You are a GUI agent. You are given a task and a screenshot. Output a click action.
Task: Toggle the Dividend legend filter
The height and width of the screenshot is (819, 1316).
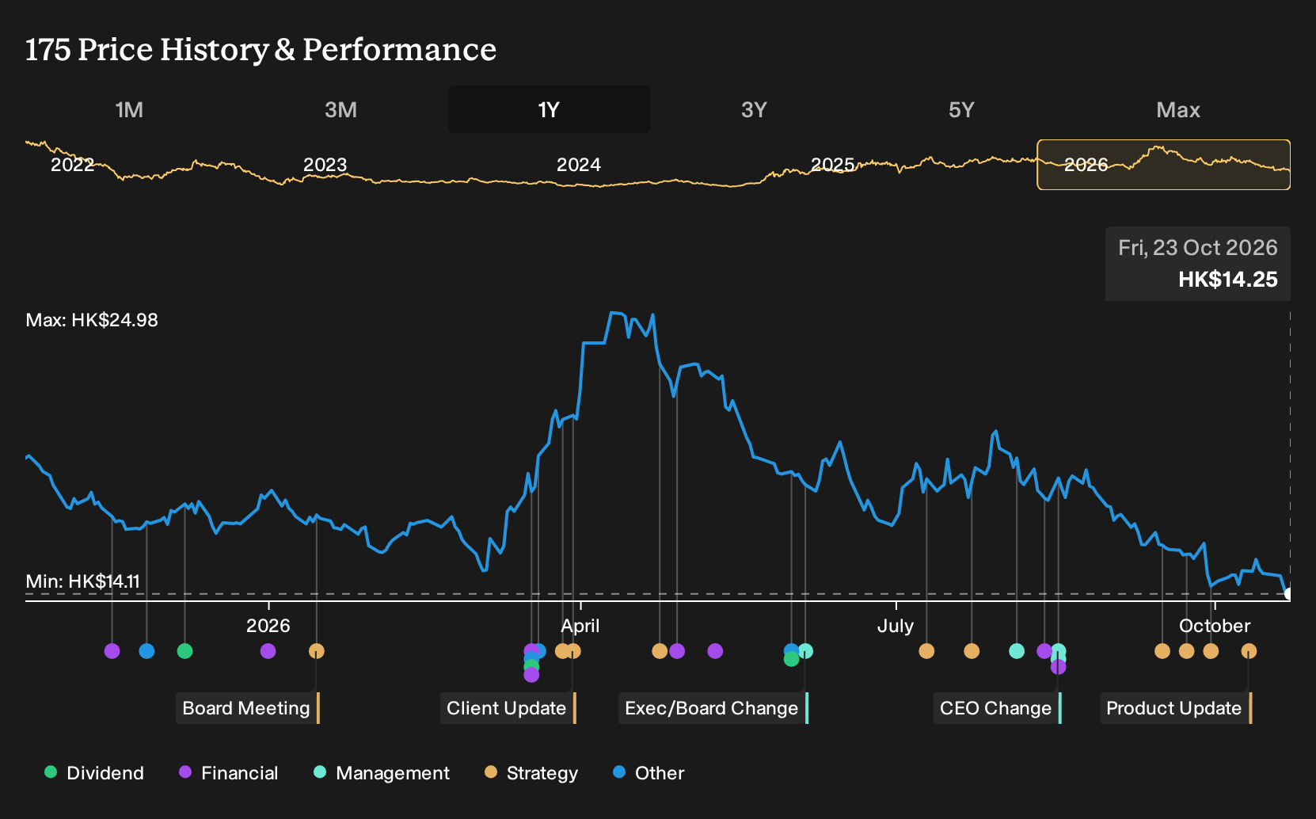94,773
